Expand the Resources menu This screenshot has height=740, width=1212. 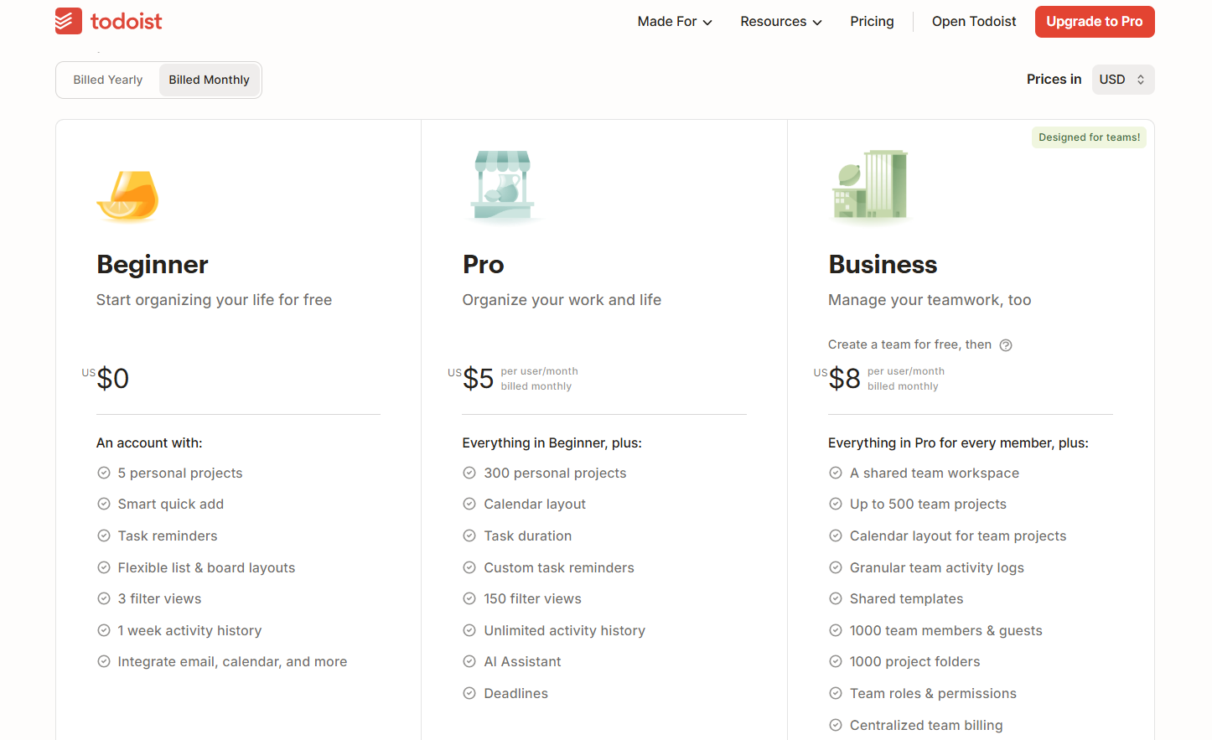[x=781, y=22]
